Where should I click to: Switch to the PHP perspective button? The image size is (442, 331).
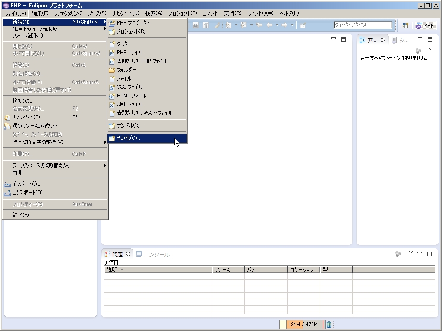(x=425, y=25)
